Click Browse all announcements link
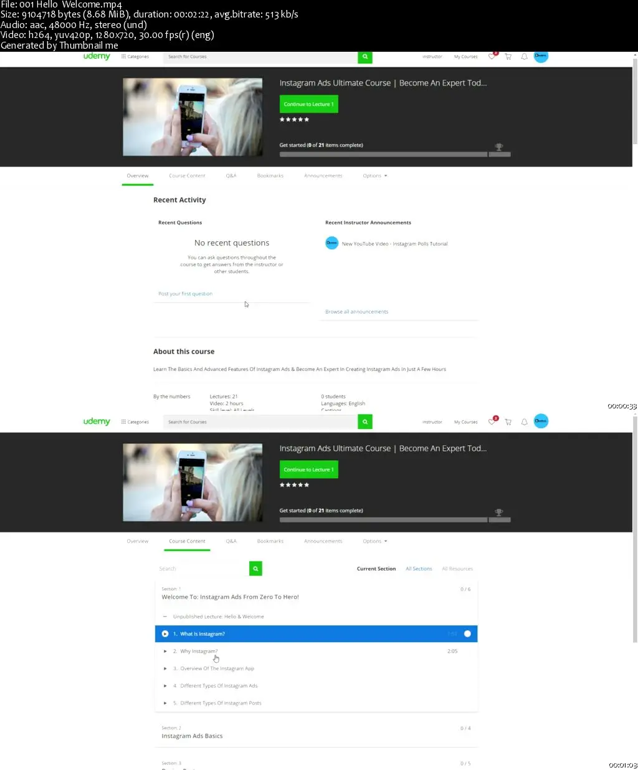This screenshot has height=770, width=638. click(357, 312)
